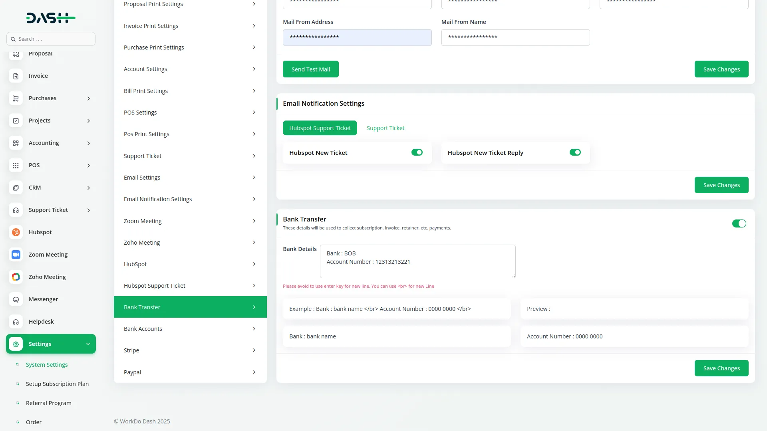Switch to the Support Ticket tab
The height and width of the screenshot is (431, 767).
coord(385,128)
